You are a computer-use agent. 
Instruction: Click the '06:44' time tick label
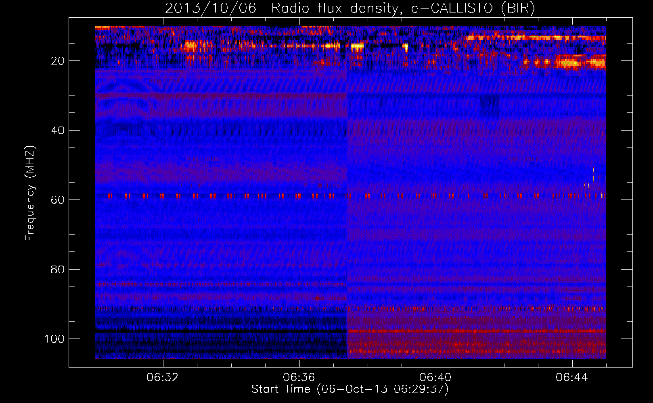pyautogui.click(x=572, y=378)
